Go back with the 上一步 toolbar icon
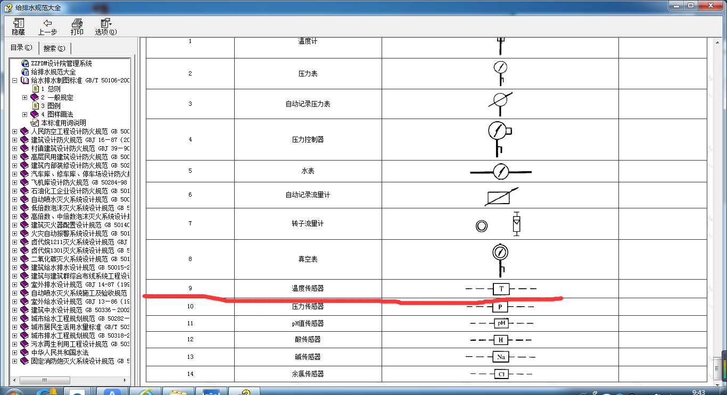The height and width of the screenshot is (395, 727). coord(47,23)
